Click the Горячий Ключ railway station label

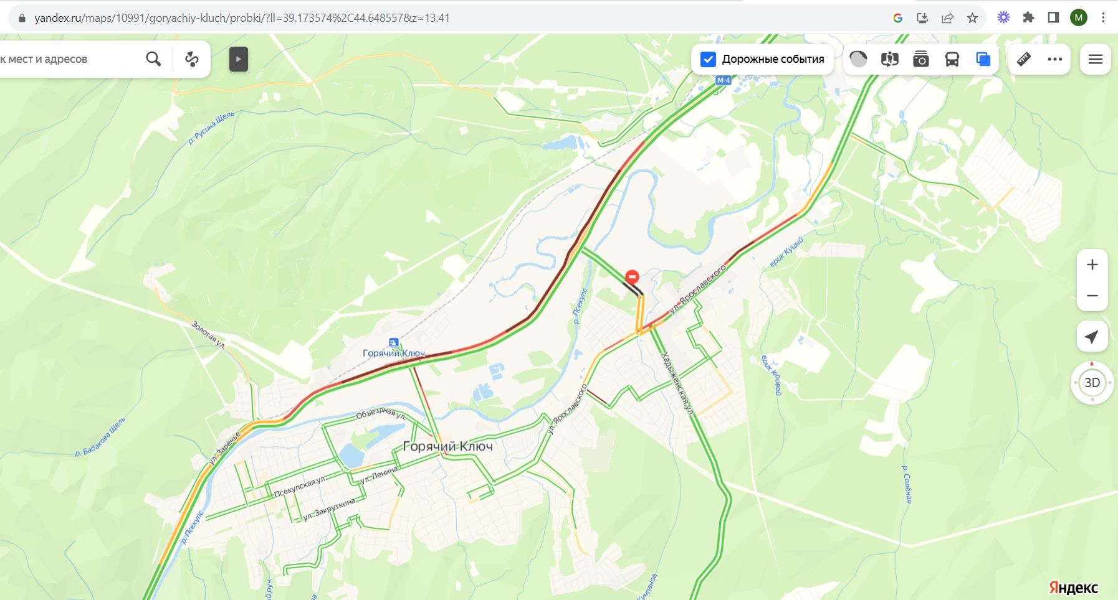coord(394,353)
